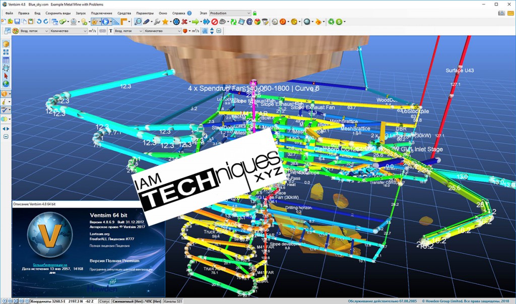
Task: Click the magnifying glass zoom icon on the toolbar
Action: (138, 22)
